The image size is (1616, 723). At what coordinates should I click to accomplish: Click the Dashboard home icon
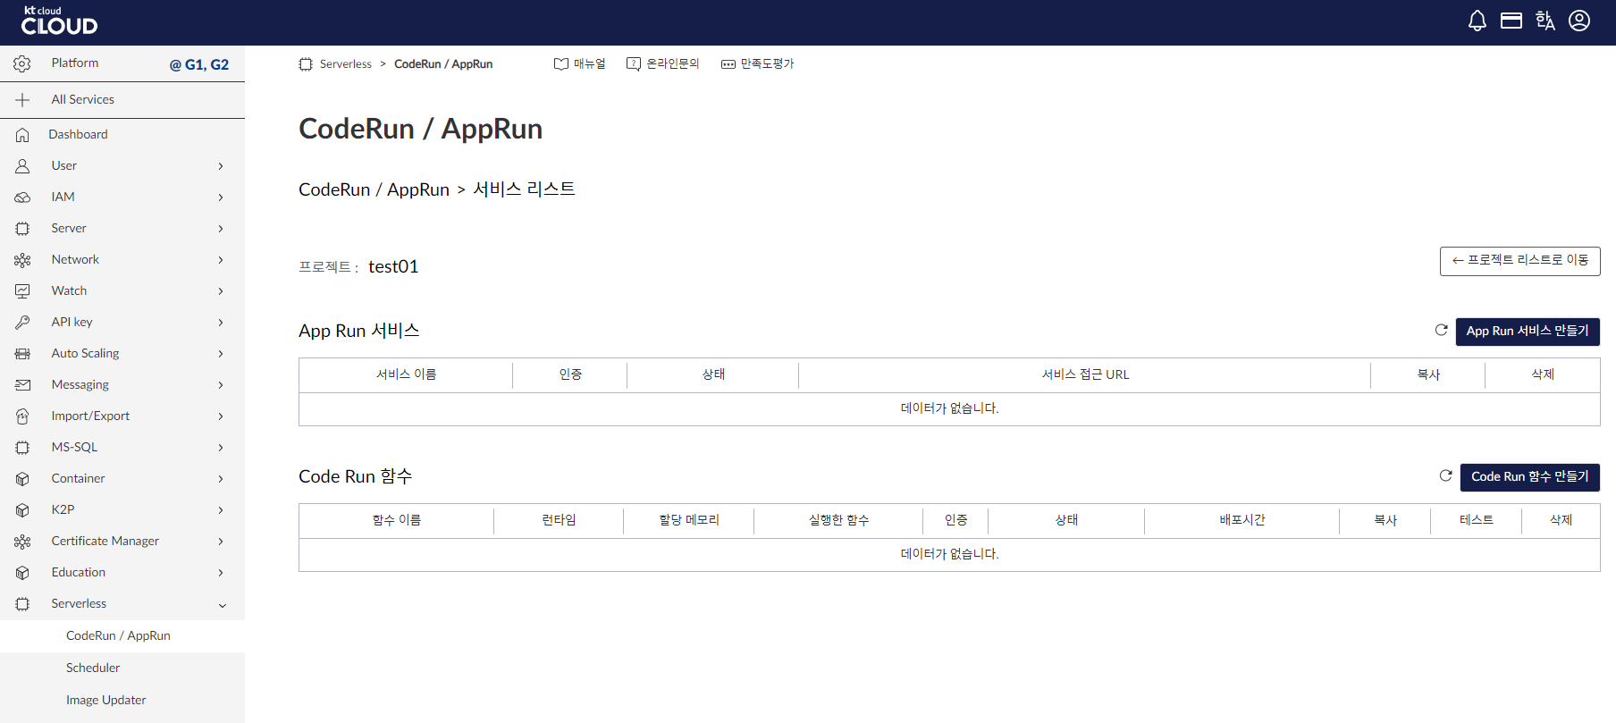22,135
